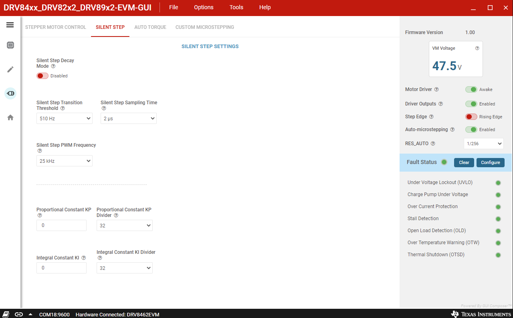Click help icon next to VM Voltage
Viewport: 513px width, 318px height.
(477, 48)
